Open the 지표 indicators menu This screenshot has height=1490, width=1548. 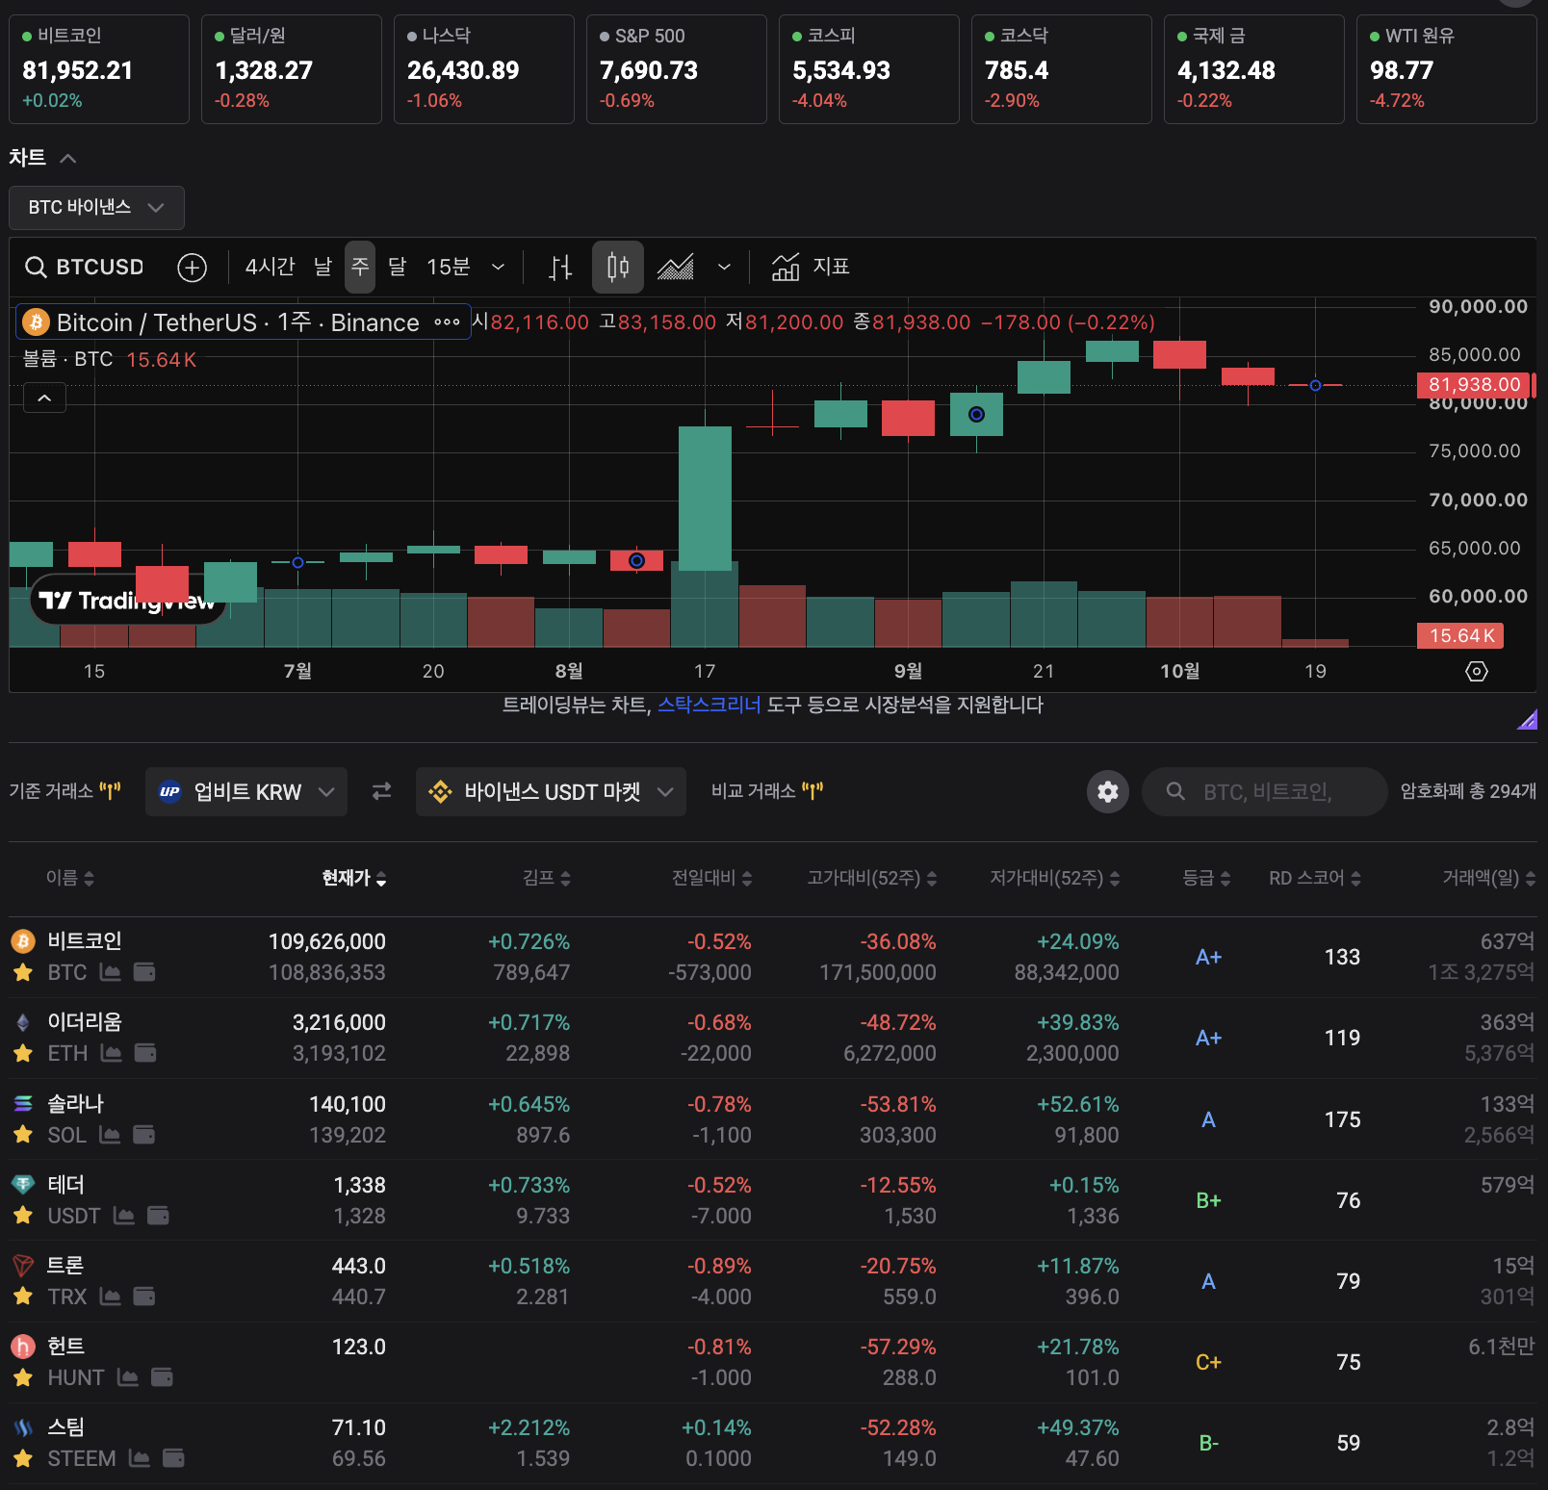coord(811,267)
